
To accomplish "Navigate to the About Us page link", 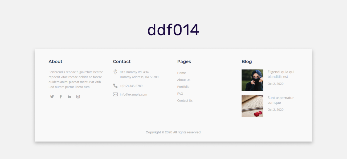I will (184, 79).
